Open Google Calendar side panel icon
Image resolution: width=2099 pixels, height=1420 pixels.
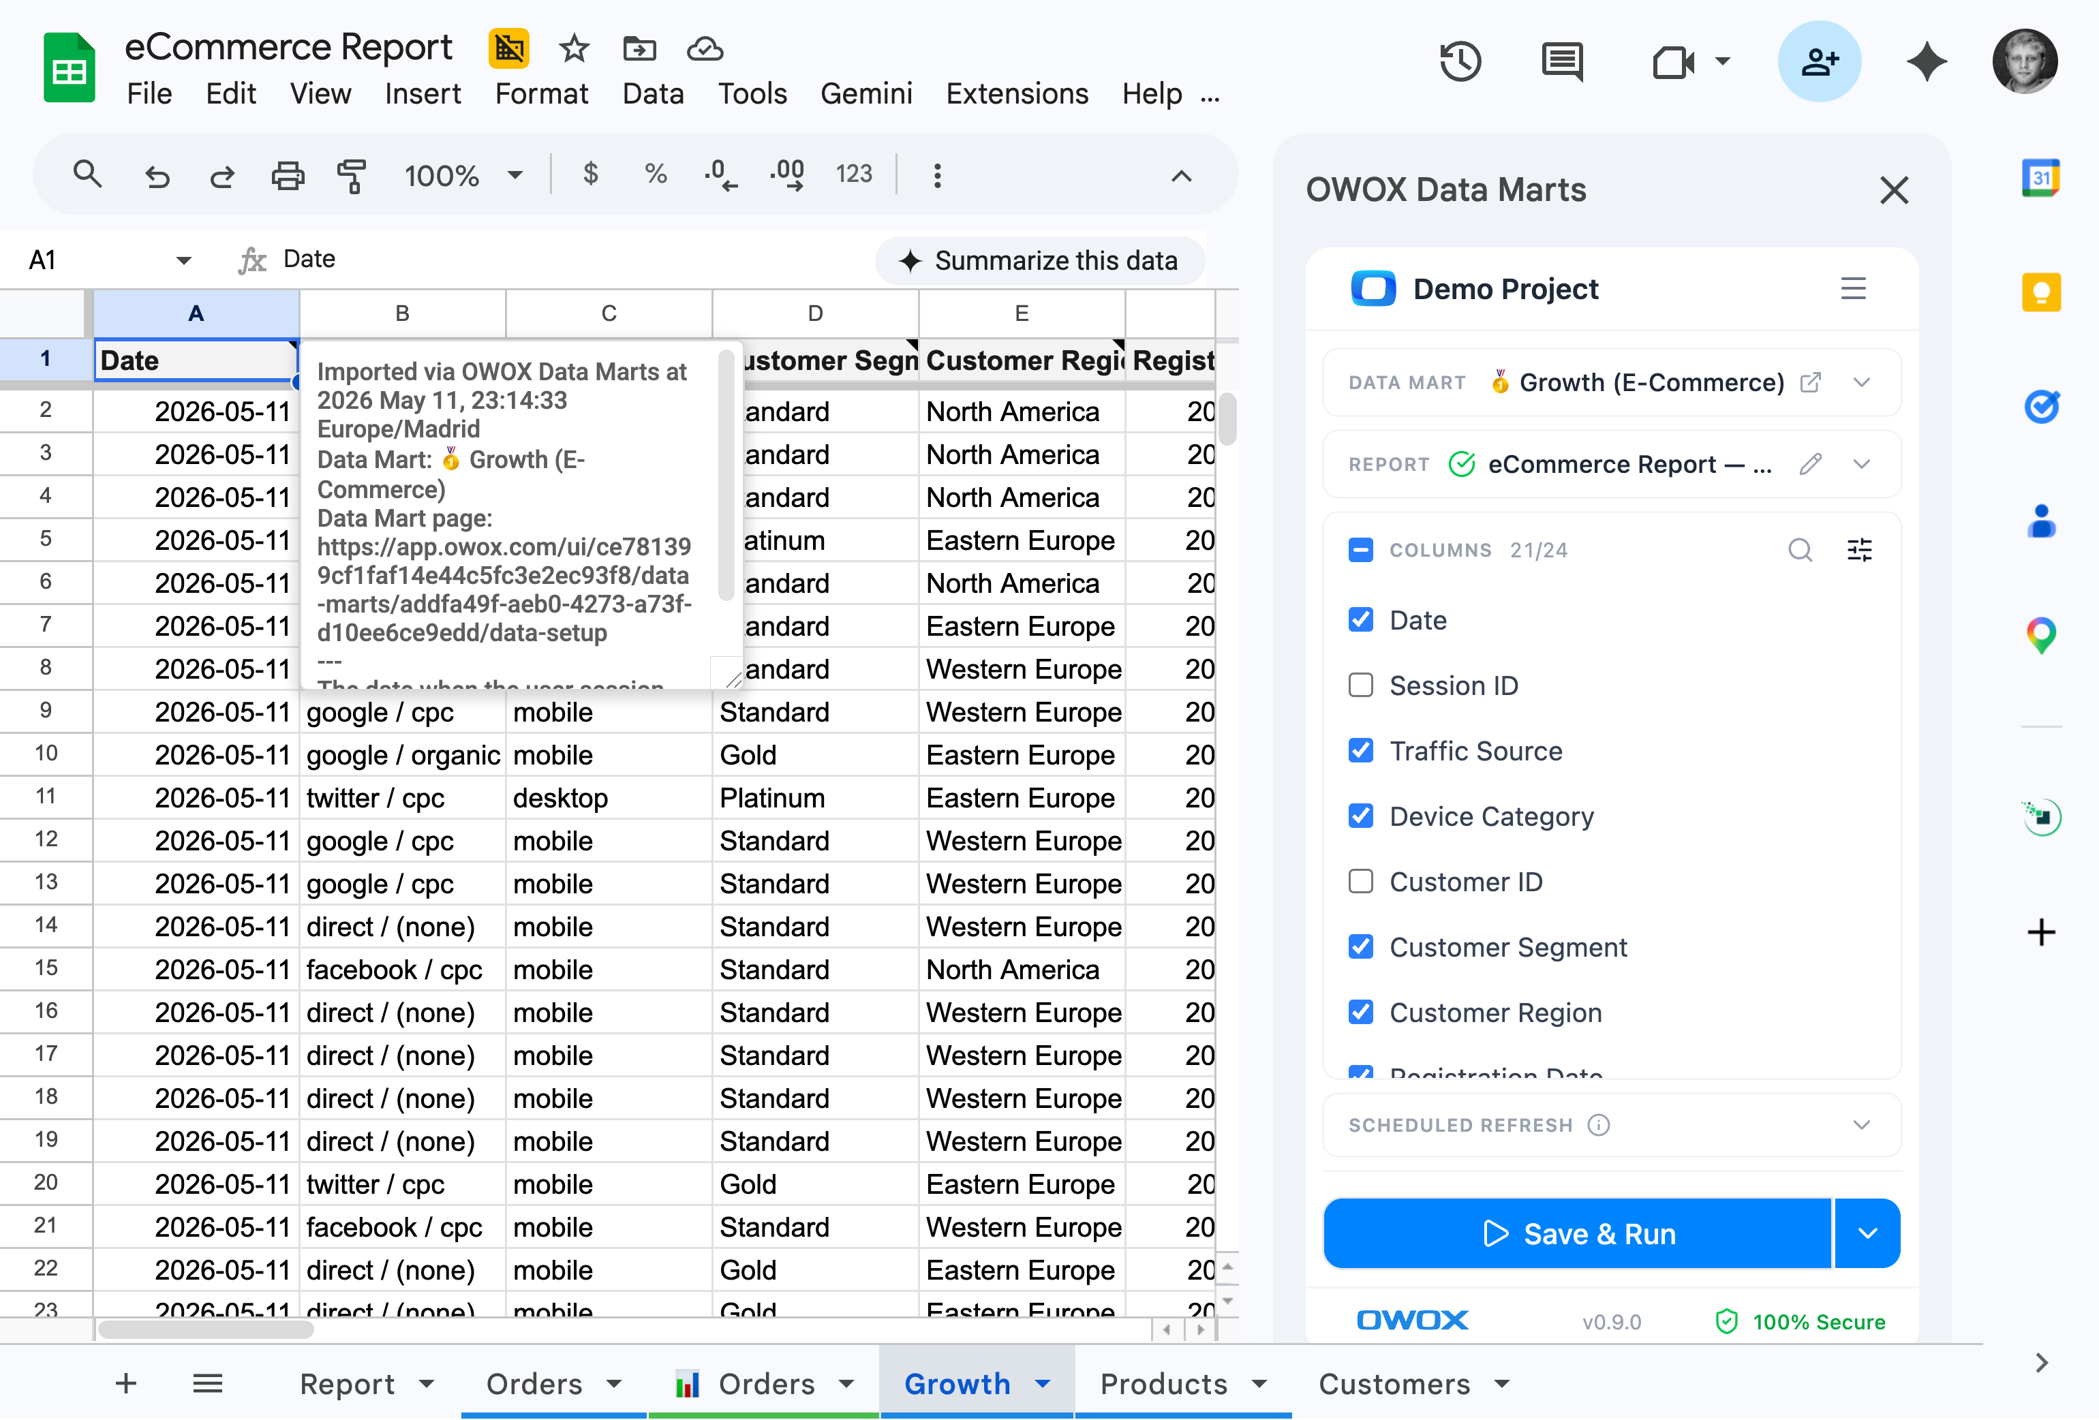tap(2040, 177)
